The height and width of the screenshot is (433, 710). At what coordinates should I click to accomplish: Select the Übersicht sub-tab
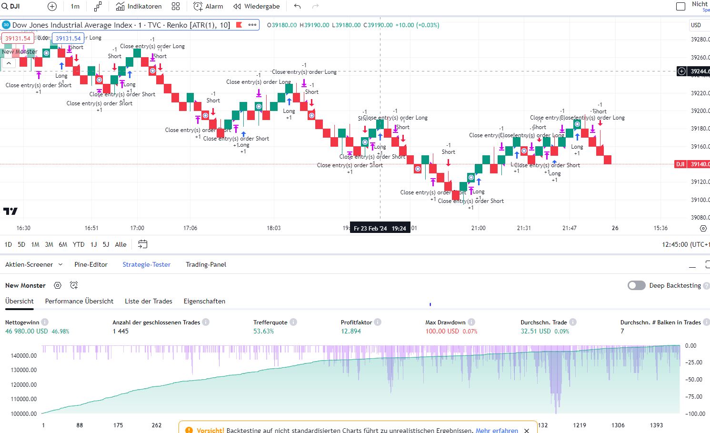click(x=20, y=301)
